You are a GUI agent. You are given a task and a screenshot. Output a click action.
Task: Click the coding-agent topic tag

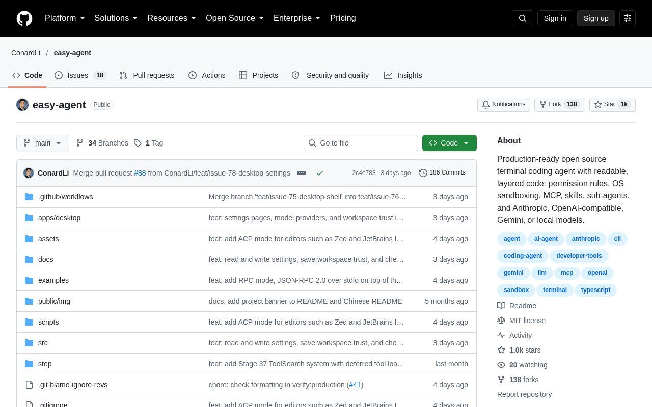pos(523,256)
